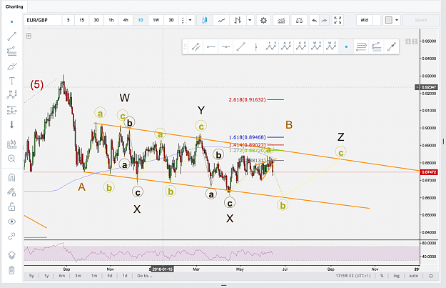This screenshot has width=446, height=288.
Task: Toggle magnet snapping mode
Action: point(11,178)
